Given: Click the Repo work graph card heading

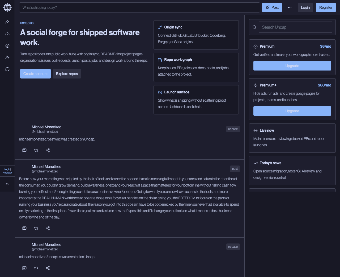Looking at the screenshot, I should point(178,60).
